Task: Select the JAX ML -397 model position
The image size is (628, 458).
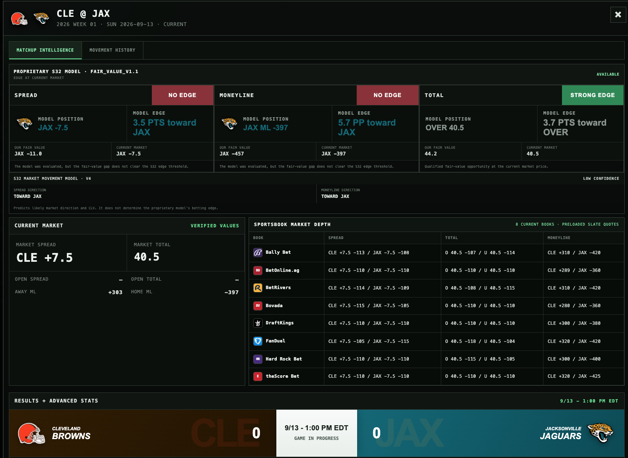Action: [x=265, y=128]
